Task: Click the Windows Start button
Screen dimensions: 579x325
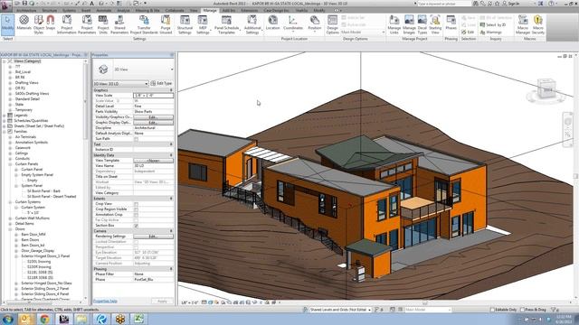Action: (7, 319)
